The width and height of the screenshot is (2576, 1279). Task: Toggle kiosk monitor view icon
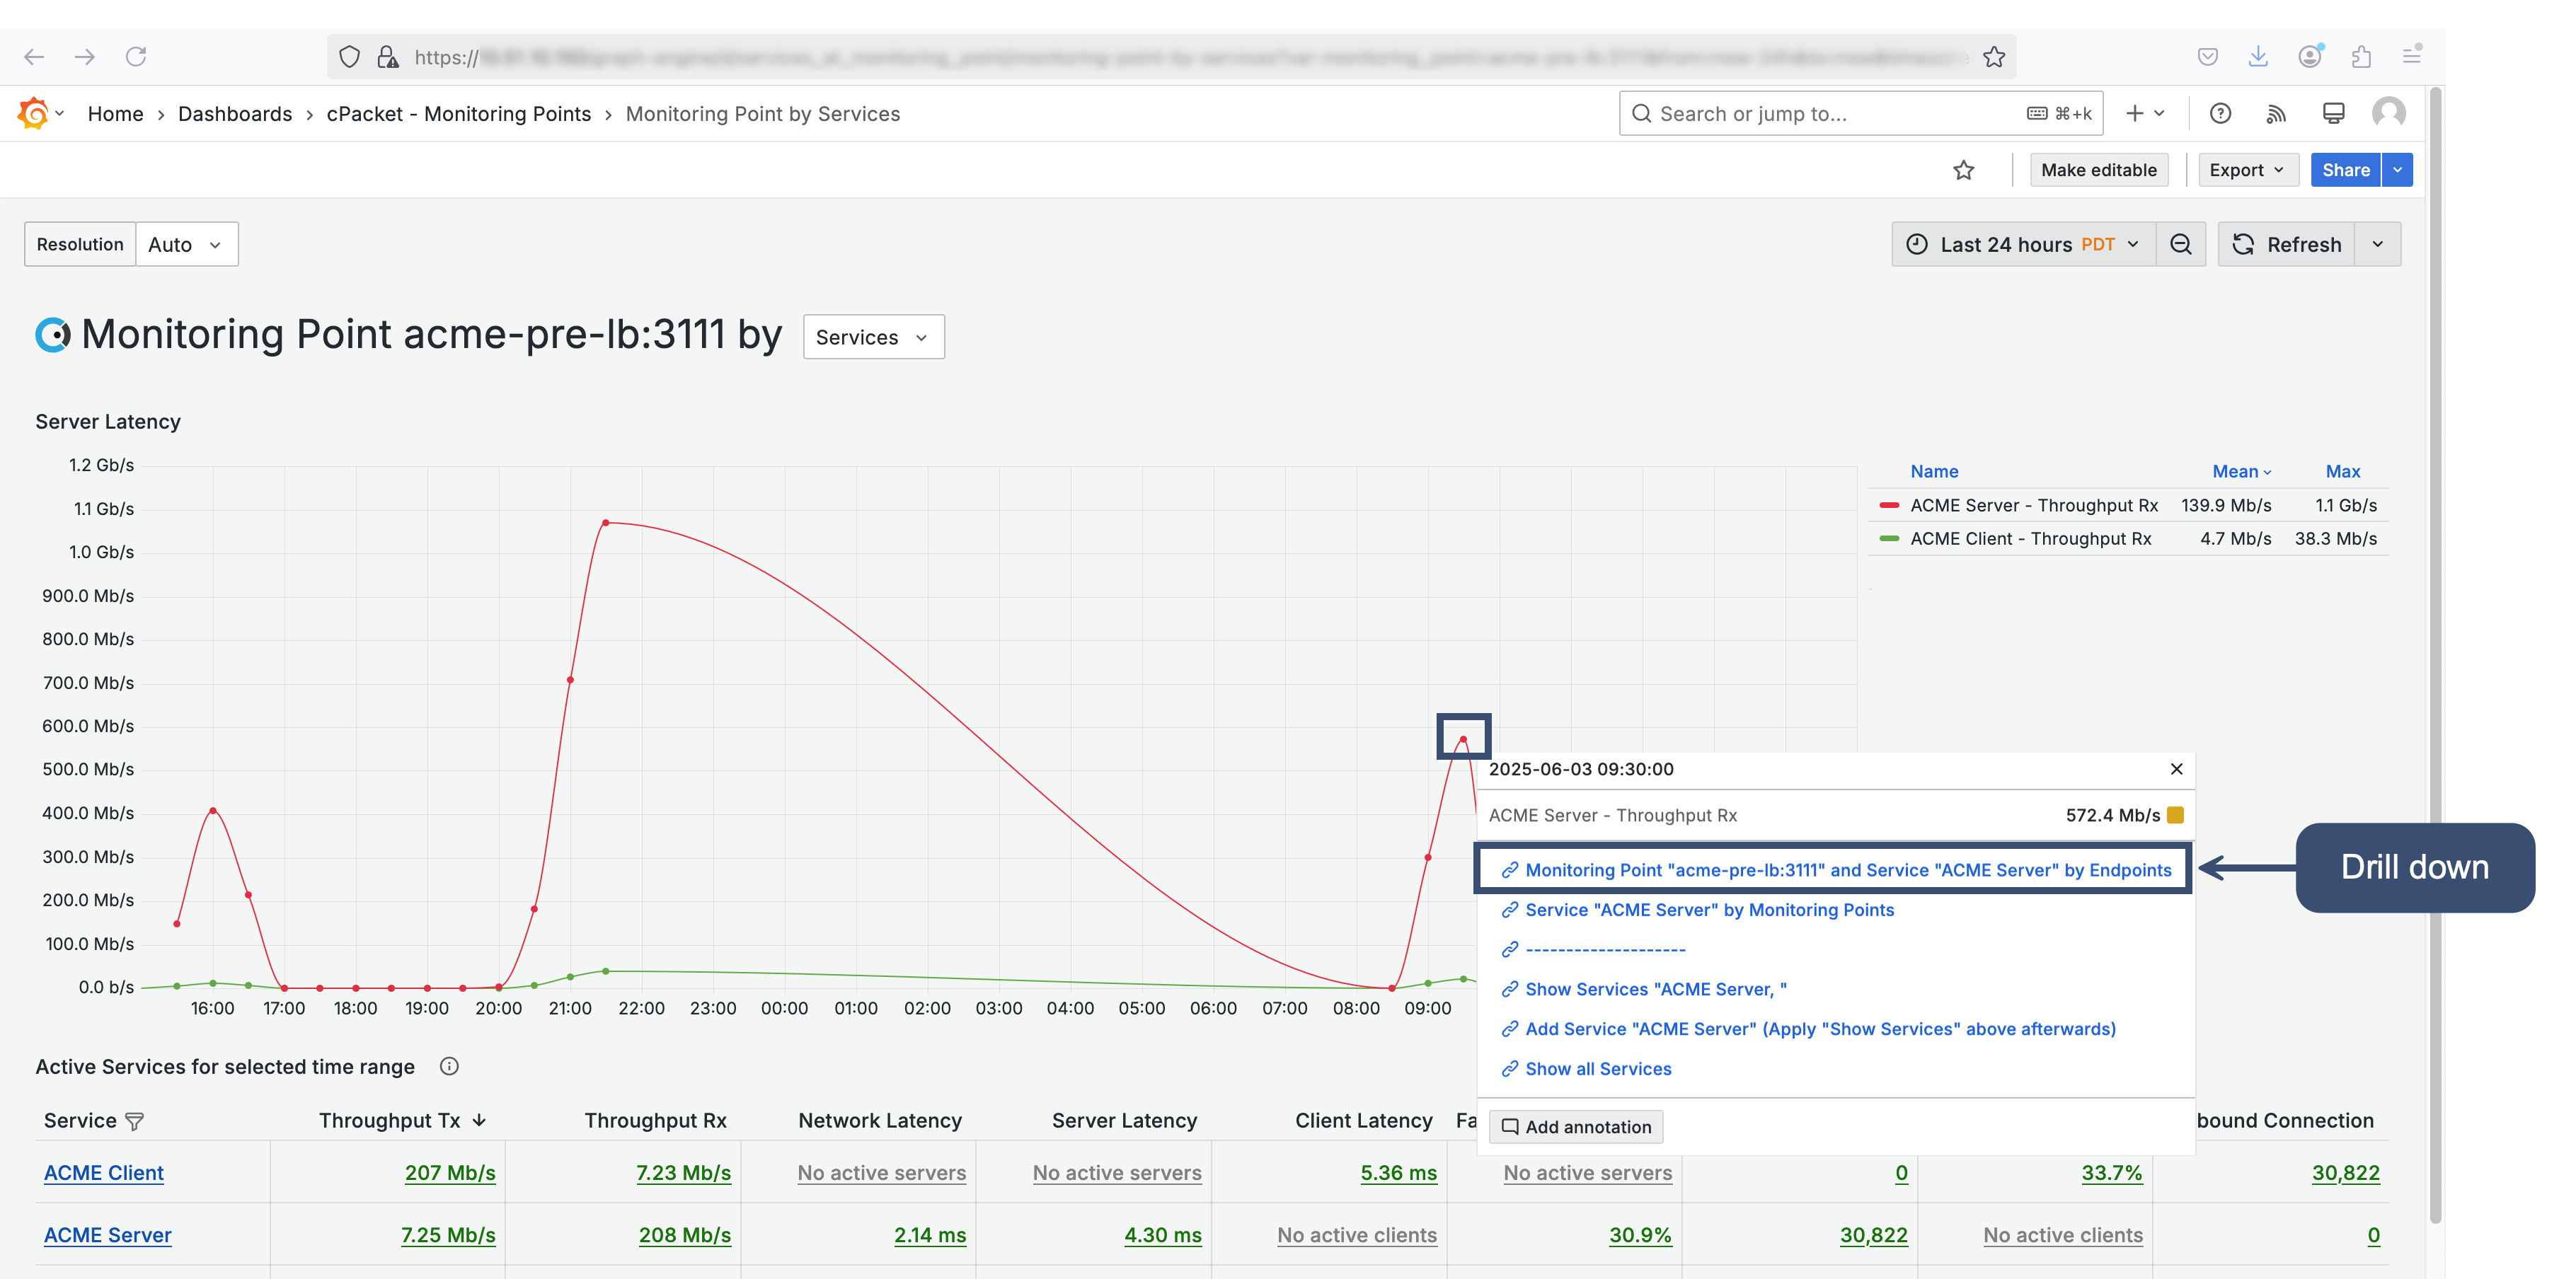pyautogui.click(x=2333, y=113)
